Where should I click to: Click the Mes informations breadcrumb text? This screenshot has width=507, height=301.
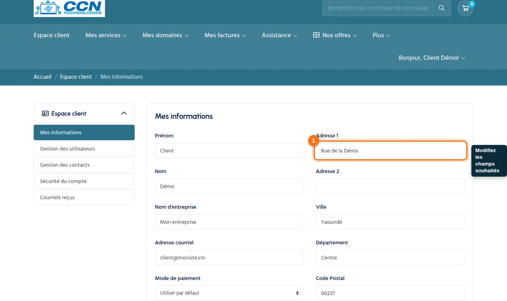122,77
